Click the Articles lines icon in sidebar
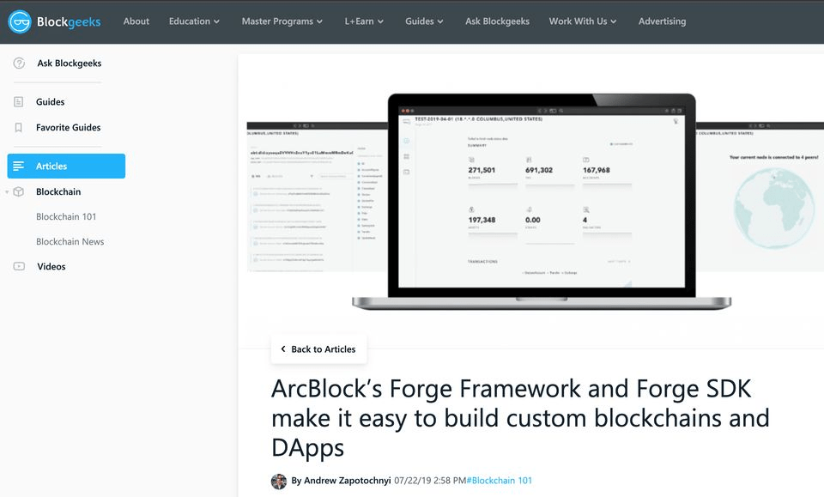 (18, 166)
